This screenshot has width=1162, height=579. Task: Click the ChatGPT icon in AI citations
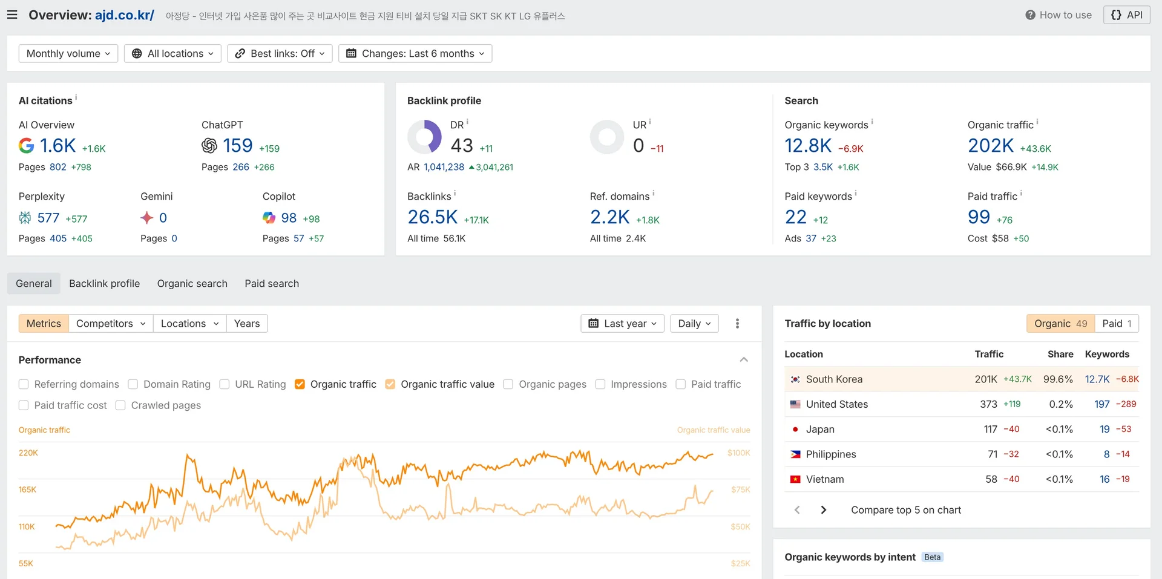point(209,146)
